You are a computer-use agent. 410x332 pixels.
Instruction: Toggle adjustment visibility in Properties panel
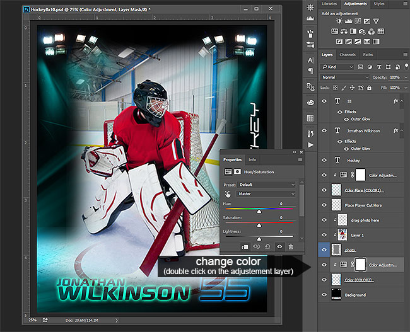279,246
